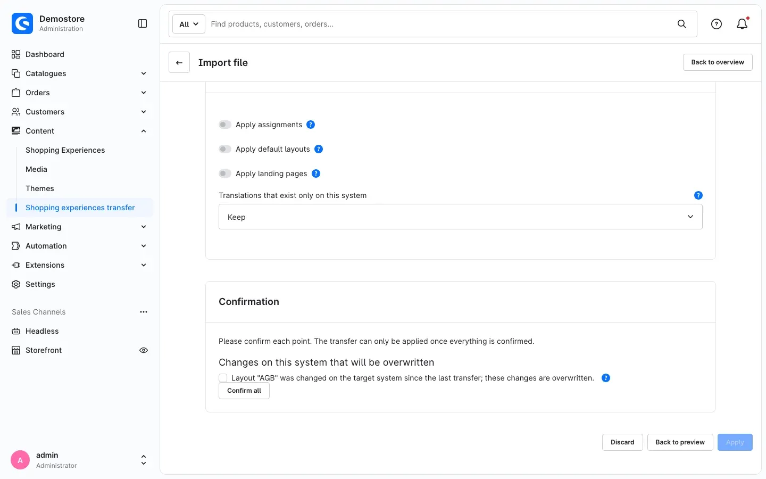Open the Extensions menu

pyautogui.click(x=80, y=265)
